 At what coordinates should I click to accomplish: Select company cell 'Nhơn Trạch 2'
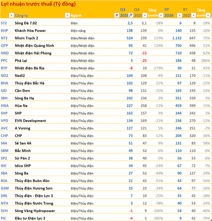tap(26, 38)
